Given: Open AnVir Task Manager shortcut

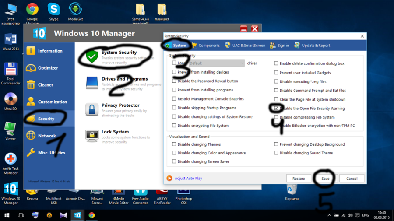Looking at the screenshot, I should pos(11,164).
